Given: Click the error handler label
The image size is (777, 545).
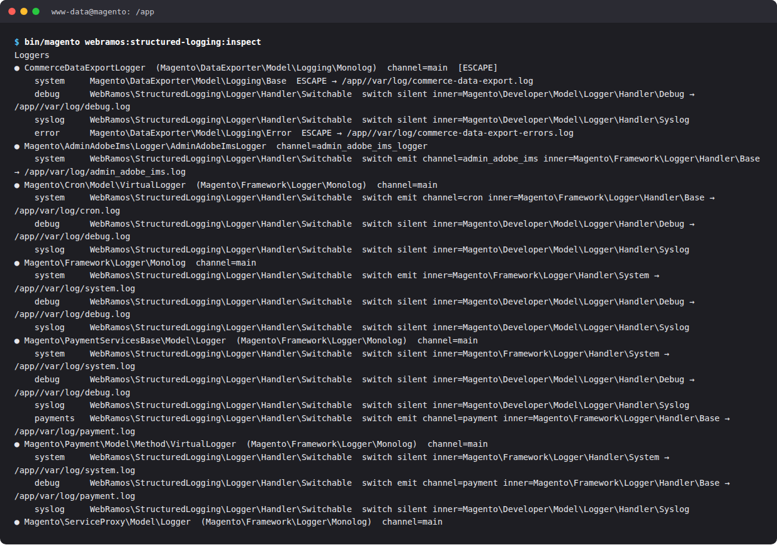Looking at the screenshot, I should [47, 133].
